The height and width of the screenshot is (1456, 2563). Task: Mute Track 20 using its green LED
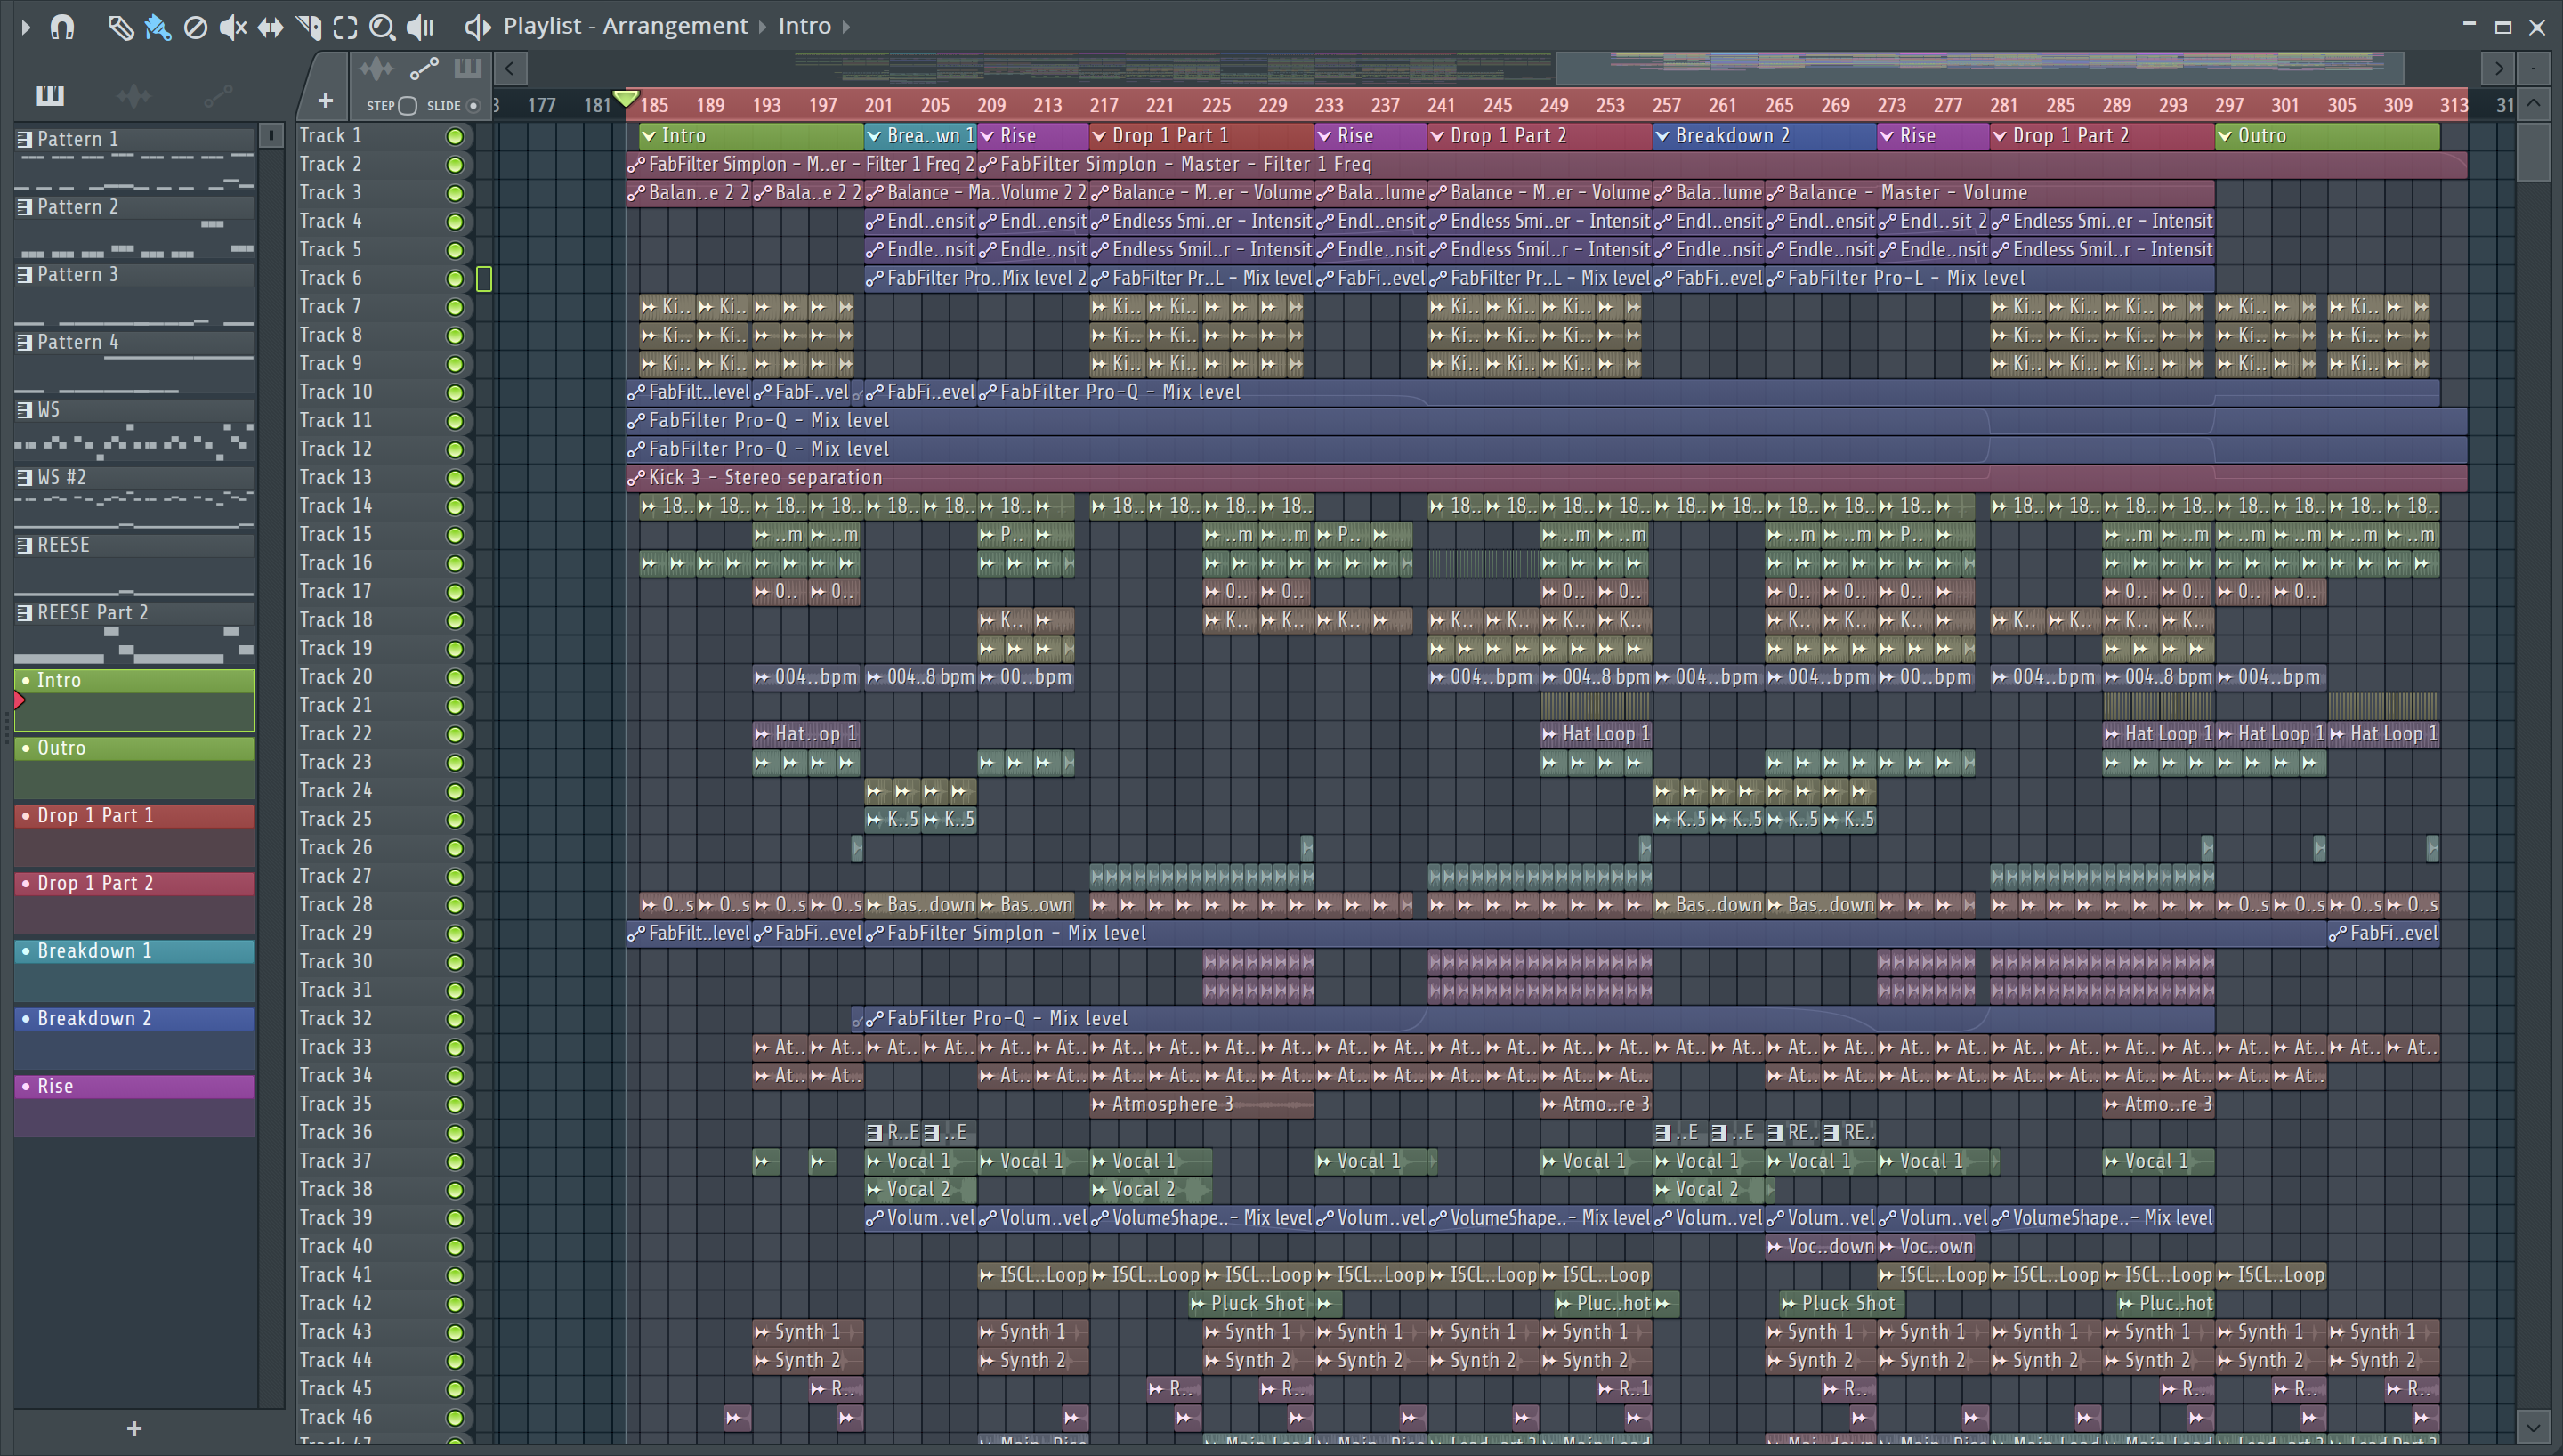(455, 677)
